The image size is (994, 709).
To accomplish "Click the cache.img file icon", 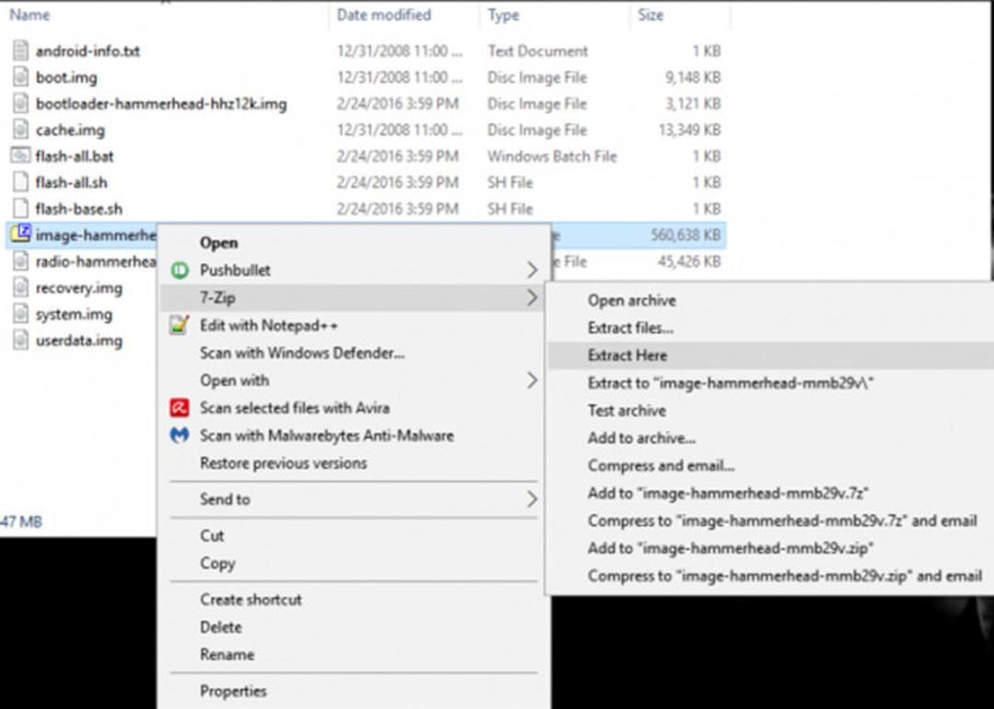I will [x=20, y=130].
